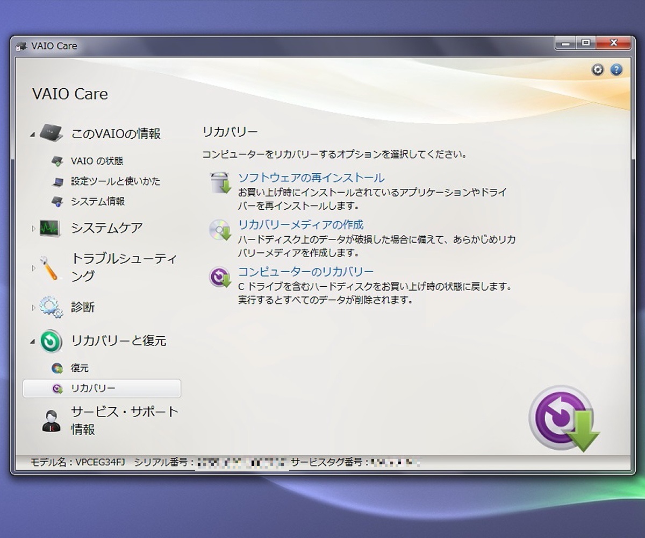The image size is (645, 538).
Task: Click the モデル名：VPCEG34FJ status text
Action: [77, 462]
